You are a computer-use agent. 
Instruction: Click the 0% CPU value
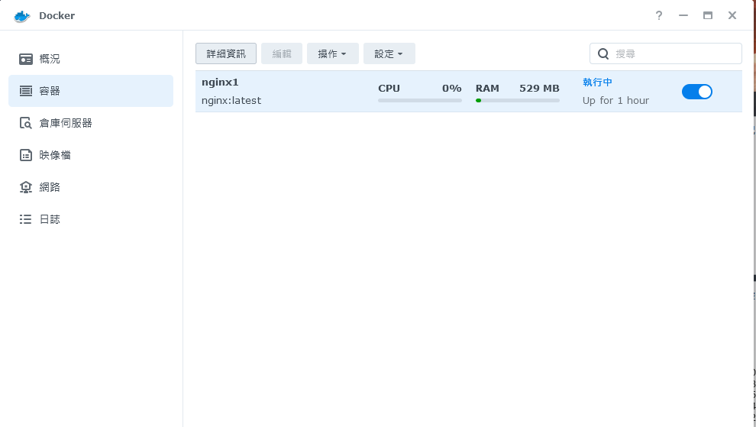[452, 89]
